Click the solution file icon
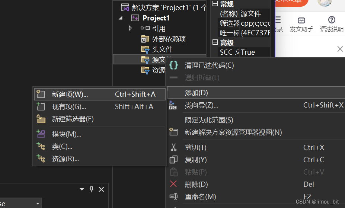 click(x=125, y=7)
